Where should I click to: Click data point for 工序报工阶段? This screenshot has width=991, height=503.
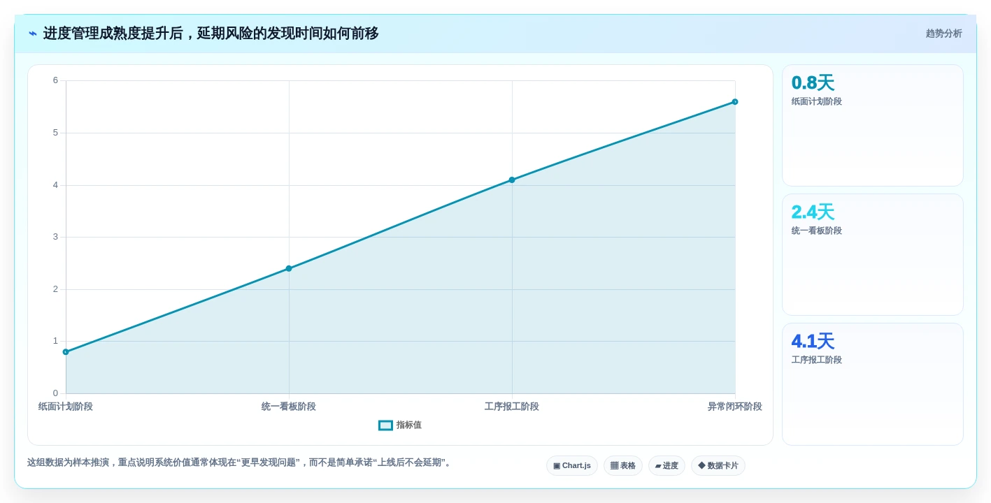[512, 180]
